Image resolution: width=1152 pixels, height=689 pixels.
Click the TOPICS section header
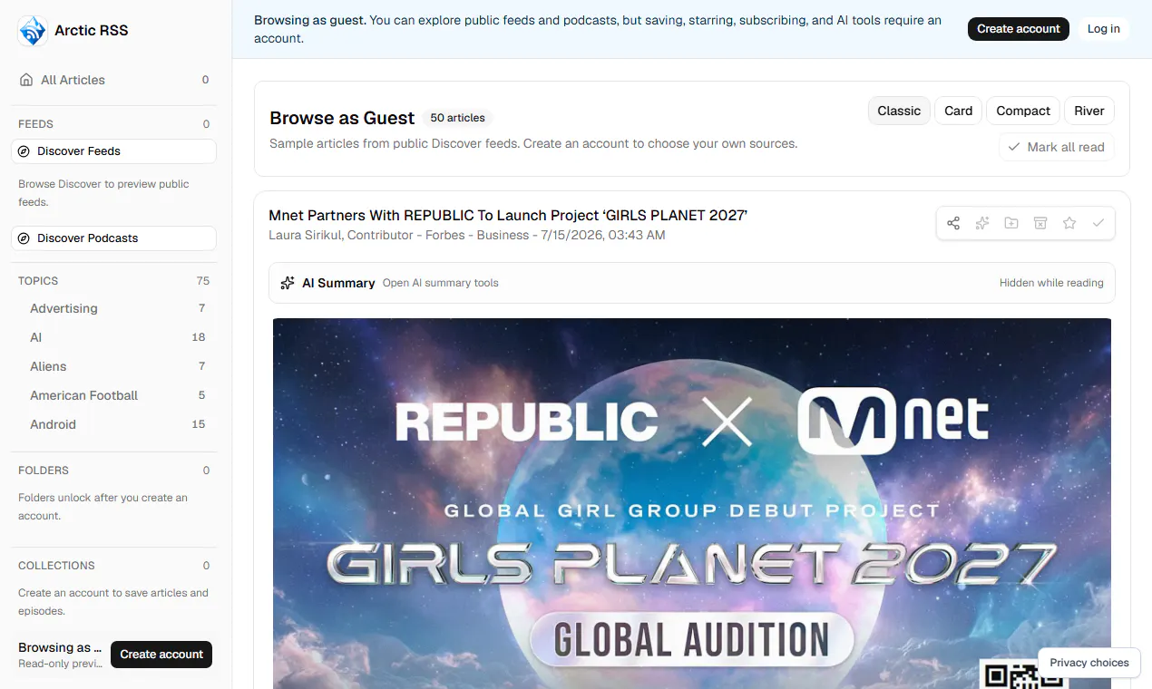point(38,281)
